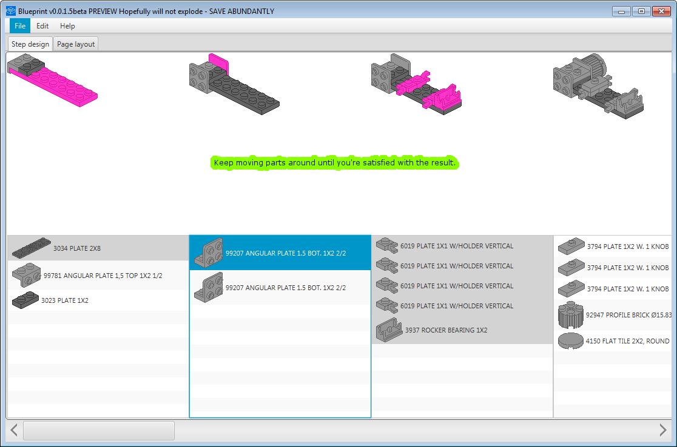The height and width of the screenshot is (447, 677).
Task: Click the fourth 6019 Plate 1x1 holder icon
Action: click(387, 305)
